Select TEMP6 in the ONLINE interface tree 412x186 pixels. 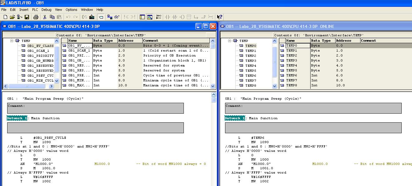250,75
